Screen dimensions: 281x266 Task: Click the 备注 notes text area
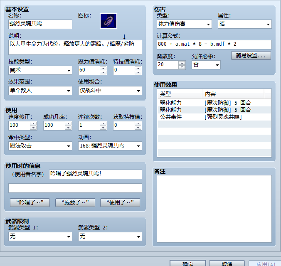214,209
